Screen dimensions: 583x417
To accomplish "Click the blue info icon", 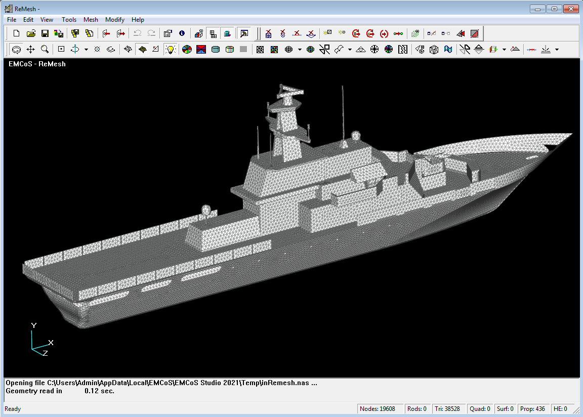I will pos(182,34).
